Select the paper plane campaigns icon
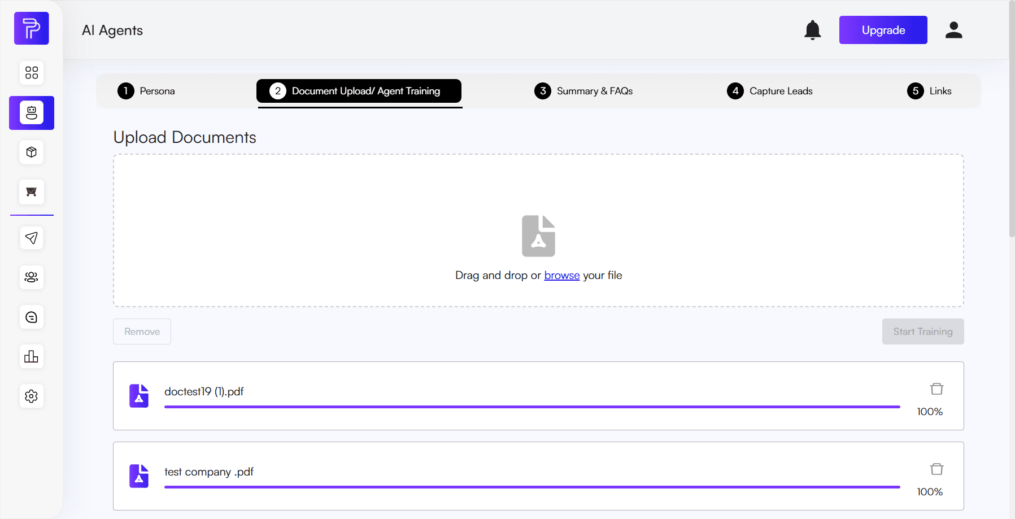 coord(31,238)
